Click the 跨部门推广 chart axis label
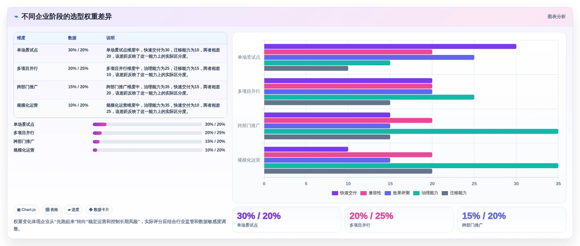The width and height of the screenshot is (580, 246). point(249,126)
